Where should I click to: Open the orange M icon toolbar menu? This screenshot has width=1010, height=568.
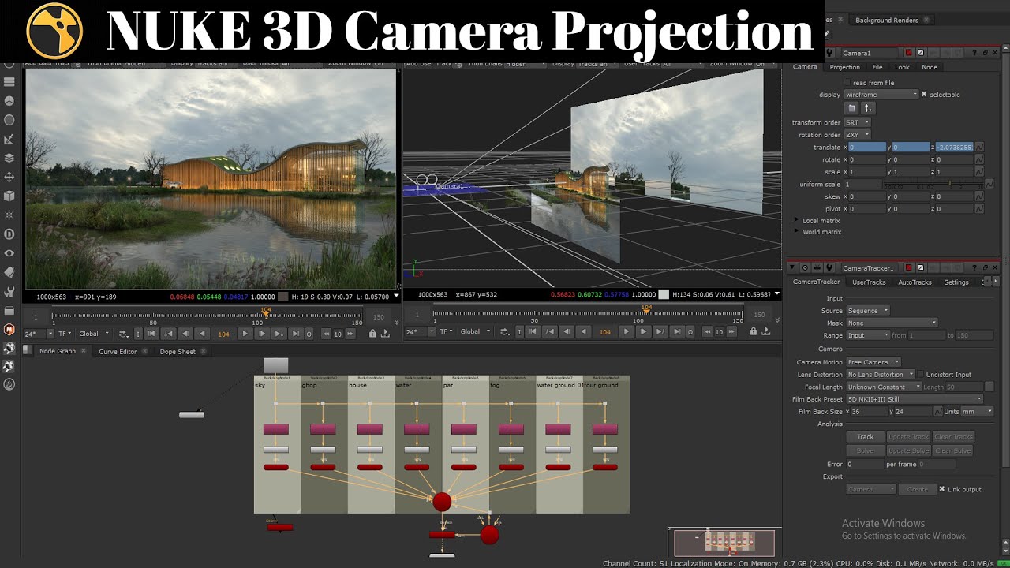pos(9,329)
